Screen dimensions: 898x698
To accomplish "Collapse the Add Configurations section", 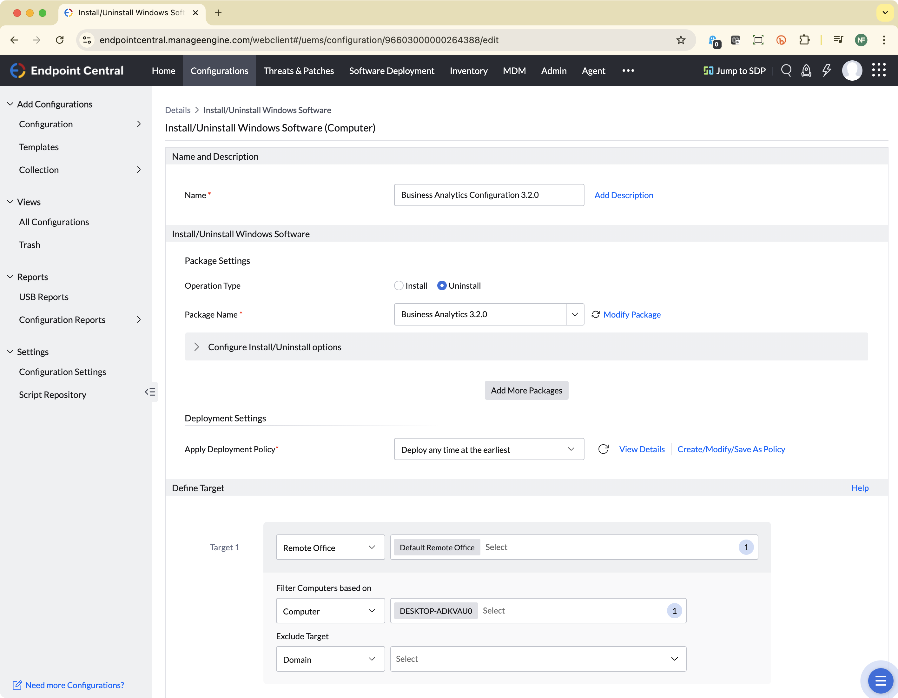I will [x=10, y=104].
